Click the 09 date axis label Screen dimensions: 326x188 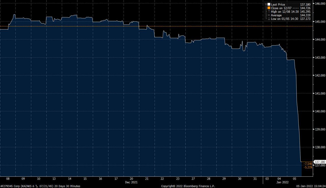[x=23, y=179]
